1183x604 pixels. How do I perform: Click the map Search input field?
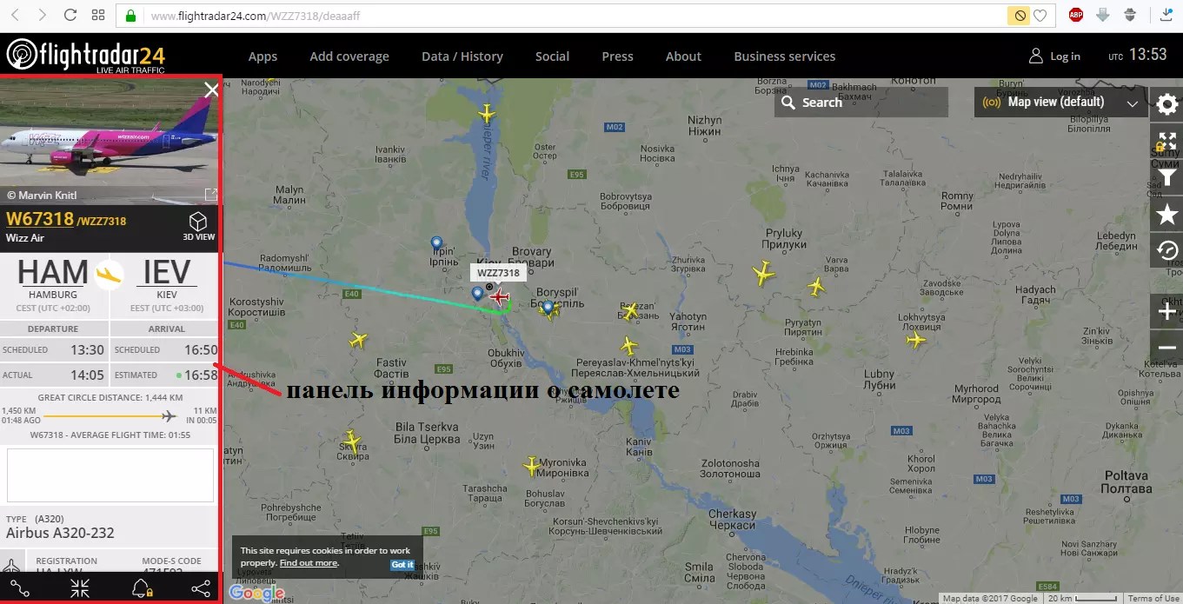pos(861,103)
